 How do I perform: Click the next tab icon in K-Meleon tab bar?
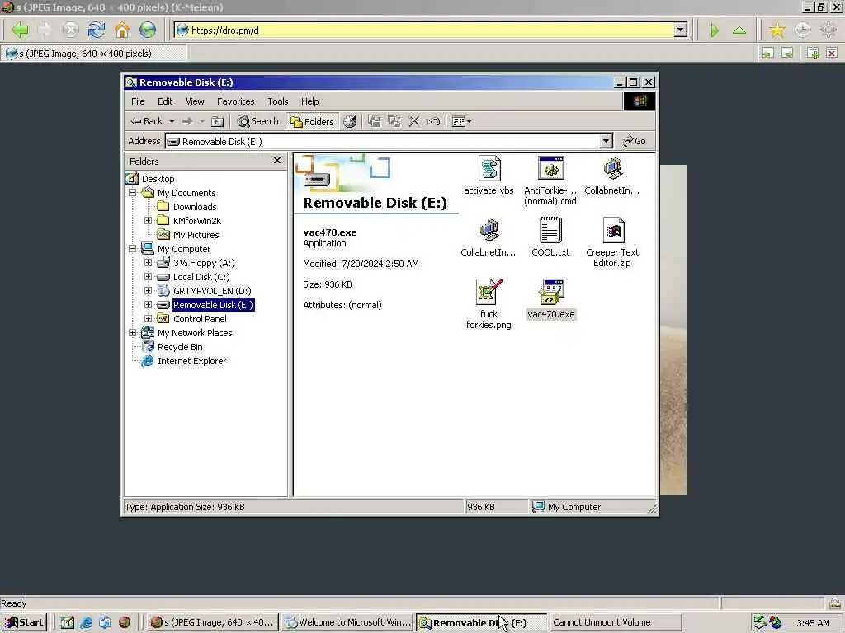click(787, 53)
